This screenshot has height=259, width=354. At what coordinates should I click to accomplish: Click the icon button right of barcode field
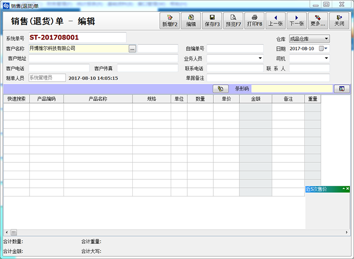pos(342,89)
